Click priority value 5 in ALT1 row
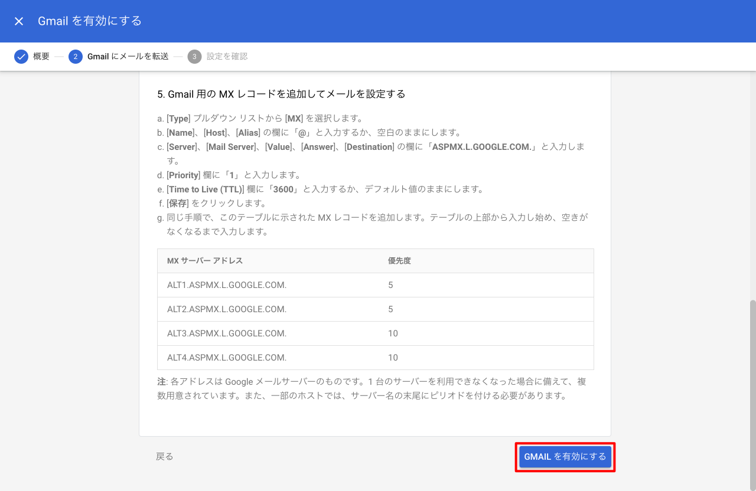Viewport: 756px width, 491px height. pos(390,285)
